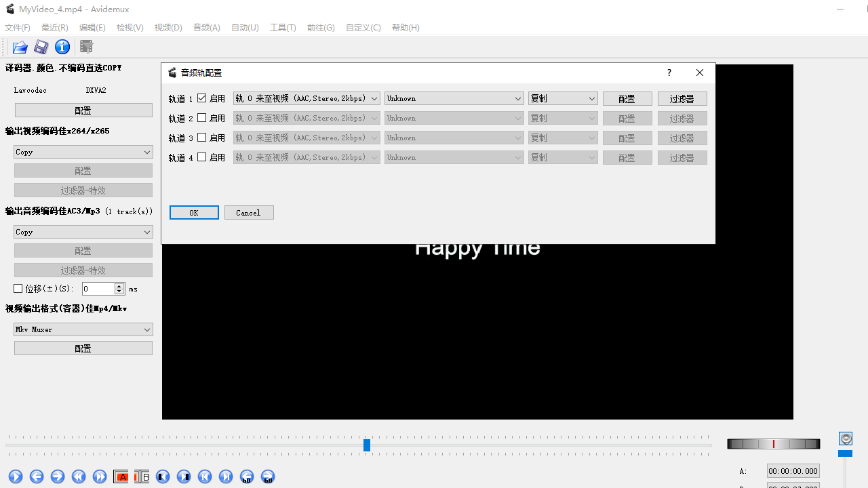The image size is (868, 488).
Task: Set marker A at current position
Action: [121, 476]
